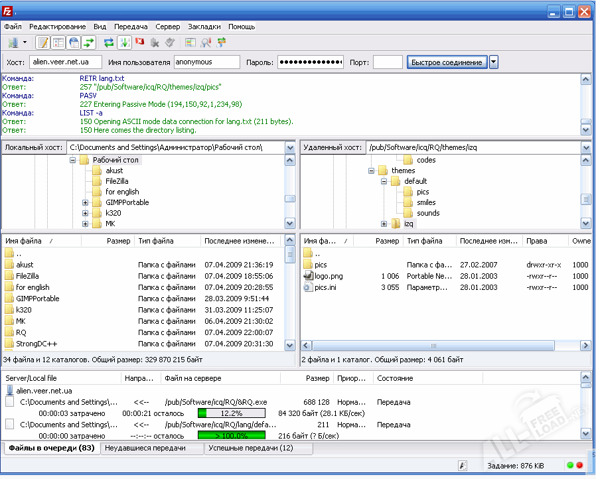Click the Быстрое соединение button
This screenshot has height=479, width=596.
[447, 62]
